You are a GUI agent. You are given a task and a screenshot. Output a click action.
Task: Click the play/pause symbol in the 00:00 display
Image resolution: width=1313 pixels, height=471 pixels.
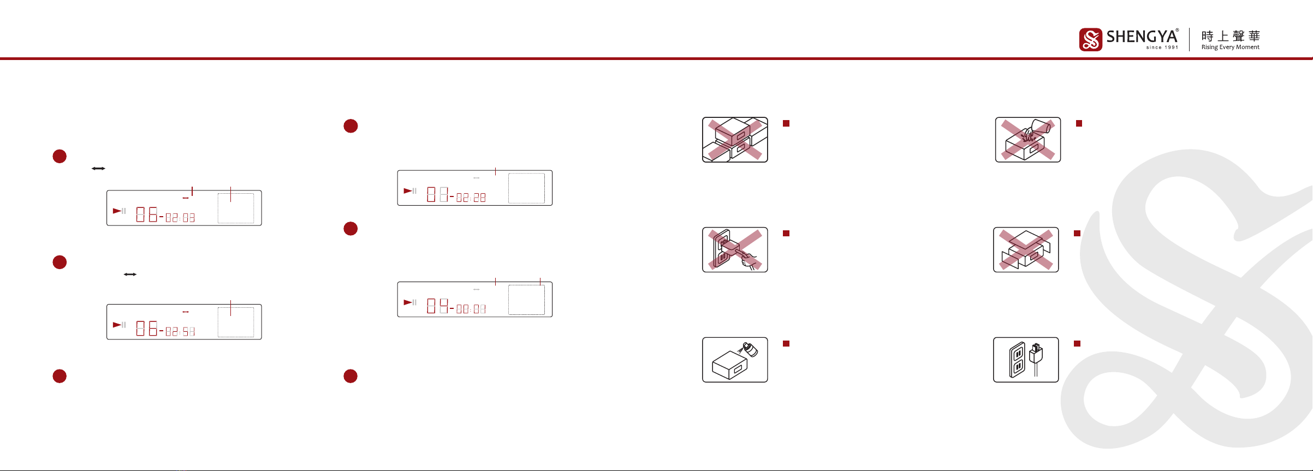click(x=410, y=302)
